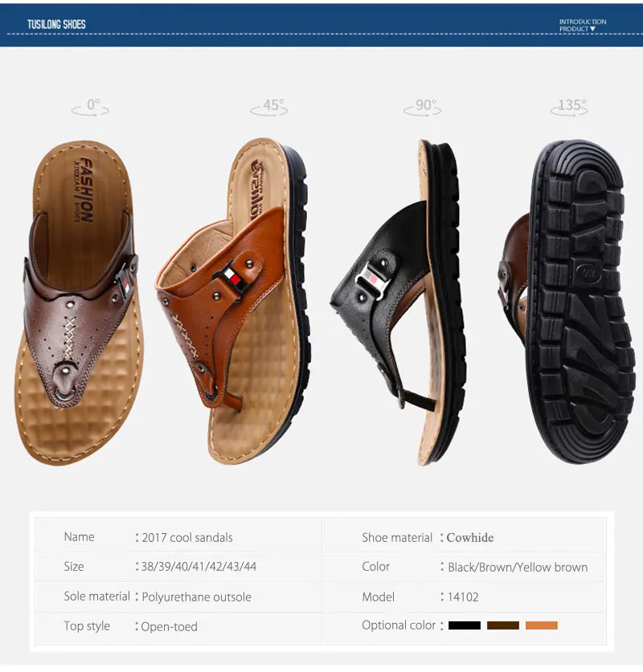Click the 0° rotation angle icon
This screenshot has height=672, width=643.
point(91,107)
